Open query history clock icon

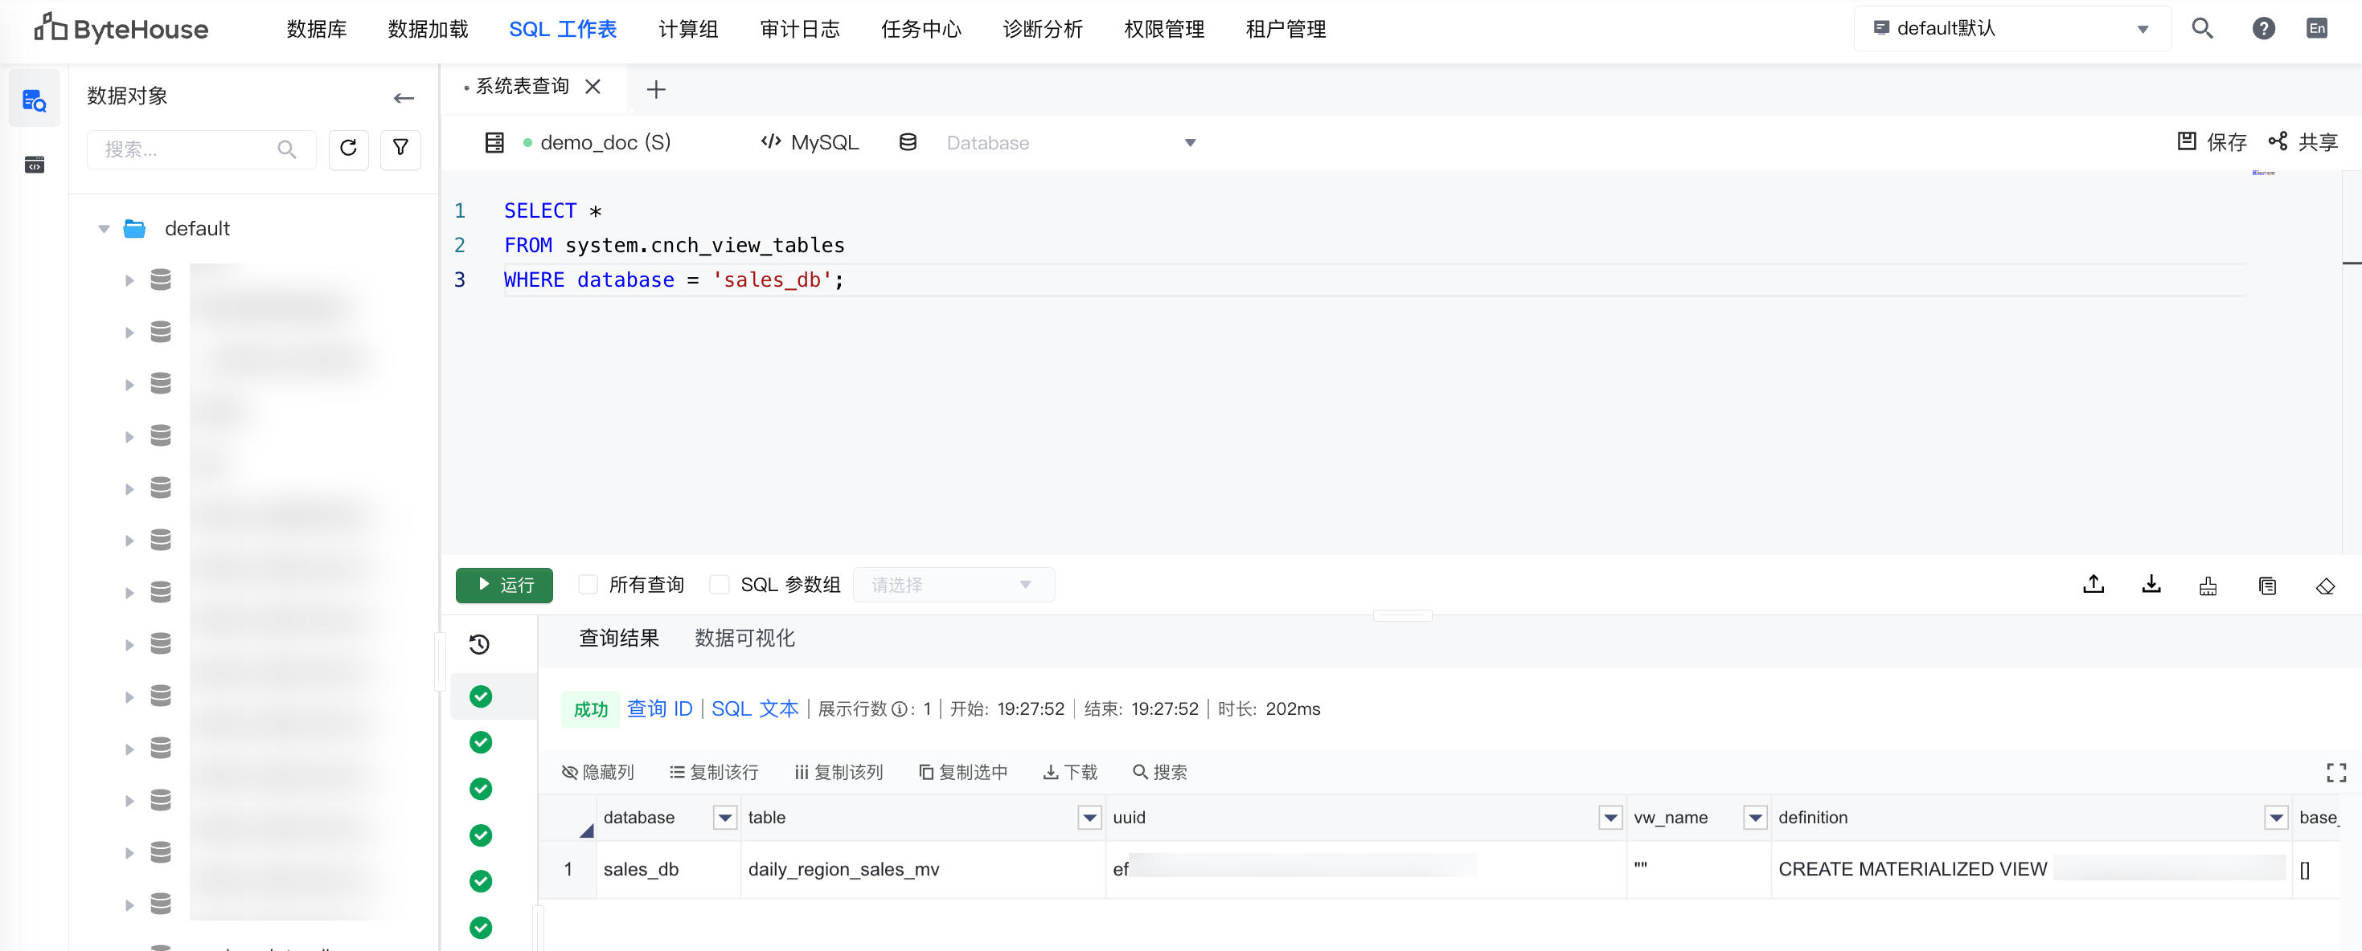(479, 644)
